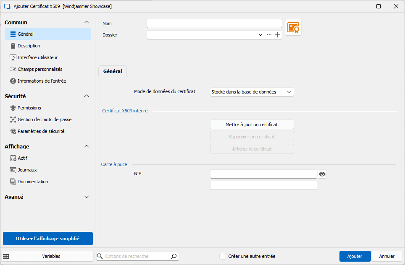Image resolution: width=405 pixels, height=265 pixels.
Task: Click the keyboard grid icon at bottom left
Action: coord(6,256)
